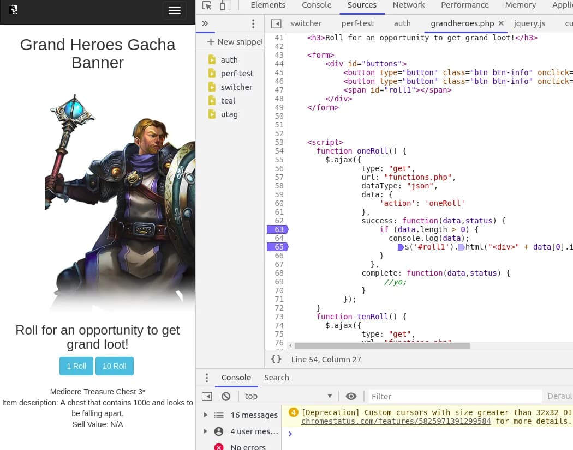Switch to the jquery.js tab
Viewport: 573px width, 450px height.
click(x=529, y=23)
